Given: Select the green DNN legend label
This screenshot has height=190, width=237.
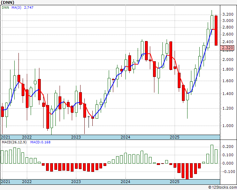Looking at the screenshot, I should (x=5, y=7).
